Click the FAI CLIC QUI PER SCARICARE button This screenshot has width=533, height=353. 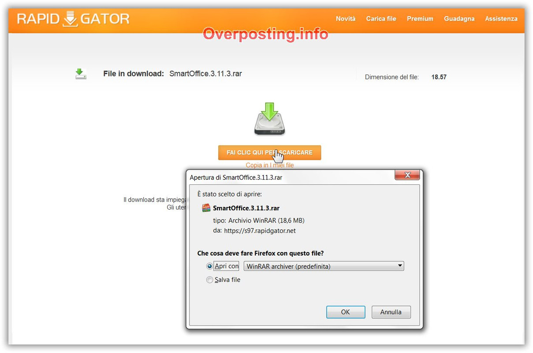[x=269, y=153]
